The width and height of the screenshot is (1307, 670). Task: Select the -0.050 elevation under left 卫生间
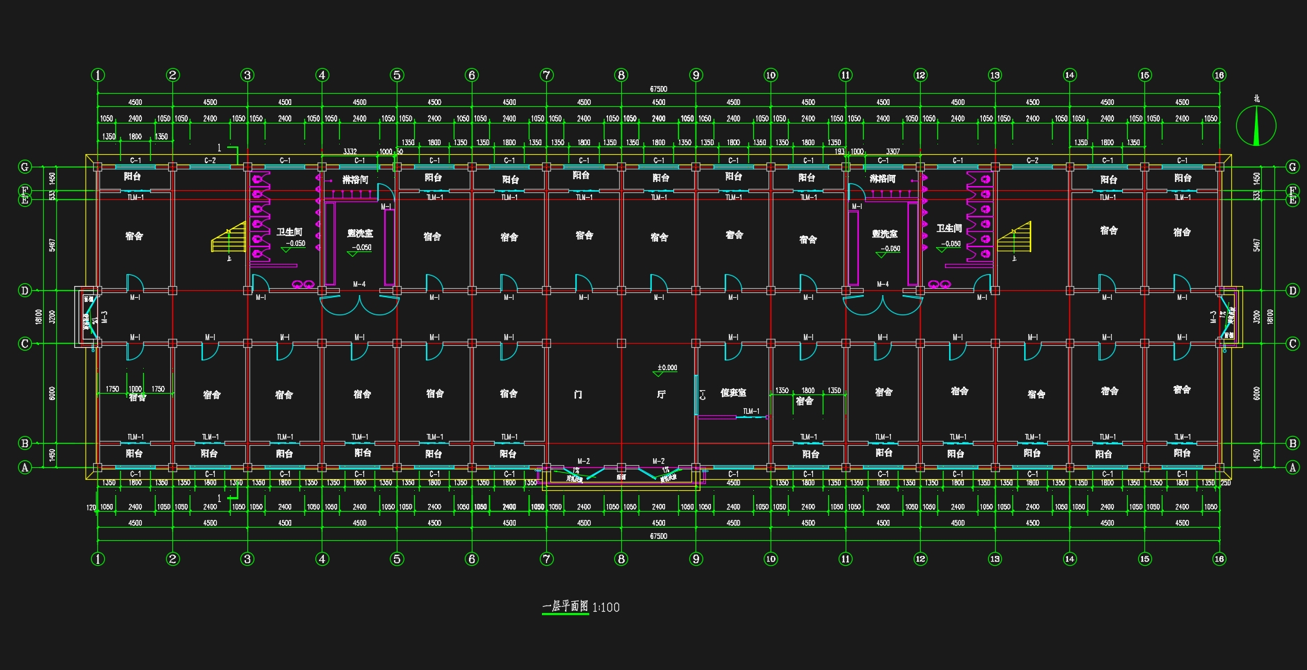pyautogui.click(x=296, y=244)
